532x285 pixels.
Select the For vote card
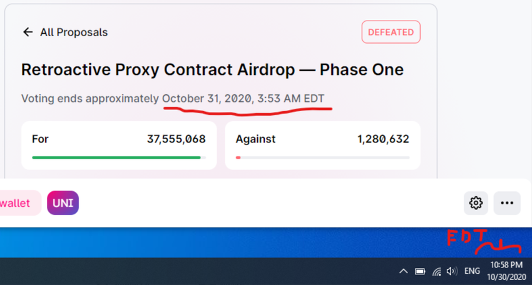click(x=119, y=145)
